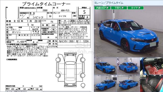Open the 内装360° interior view button
163x92 pixels.
point(102,8)
